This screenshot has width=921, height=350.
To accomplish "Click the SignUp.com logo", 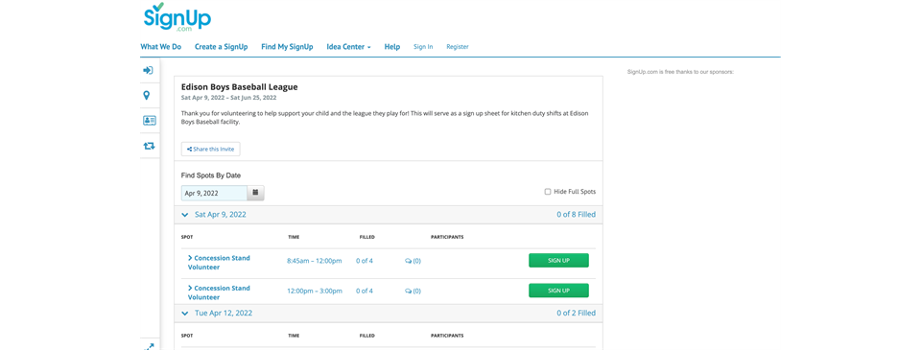I will 177,16.
